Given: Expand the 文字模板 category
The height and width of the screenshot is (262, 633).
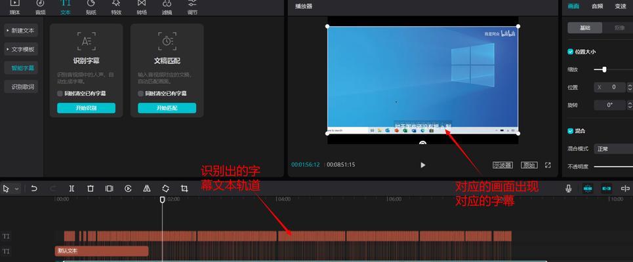Looking at the screenshot, I should (21, 49).
